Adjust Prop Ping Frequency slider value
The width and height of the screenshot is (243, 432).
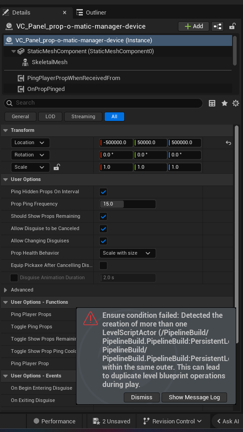(x=127, y=204)
